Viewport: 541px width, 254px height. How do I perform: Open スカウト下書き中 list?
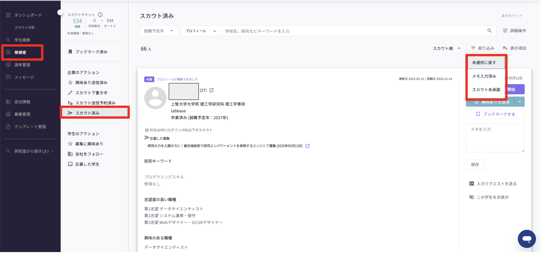click(x=91, y=93)
